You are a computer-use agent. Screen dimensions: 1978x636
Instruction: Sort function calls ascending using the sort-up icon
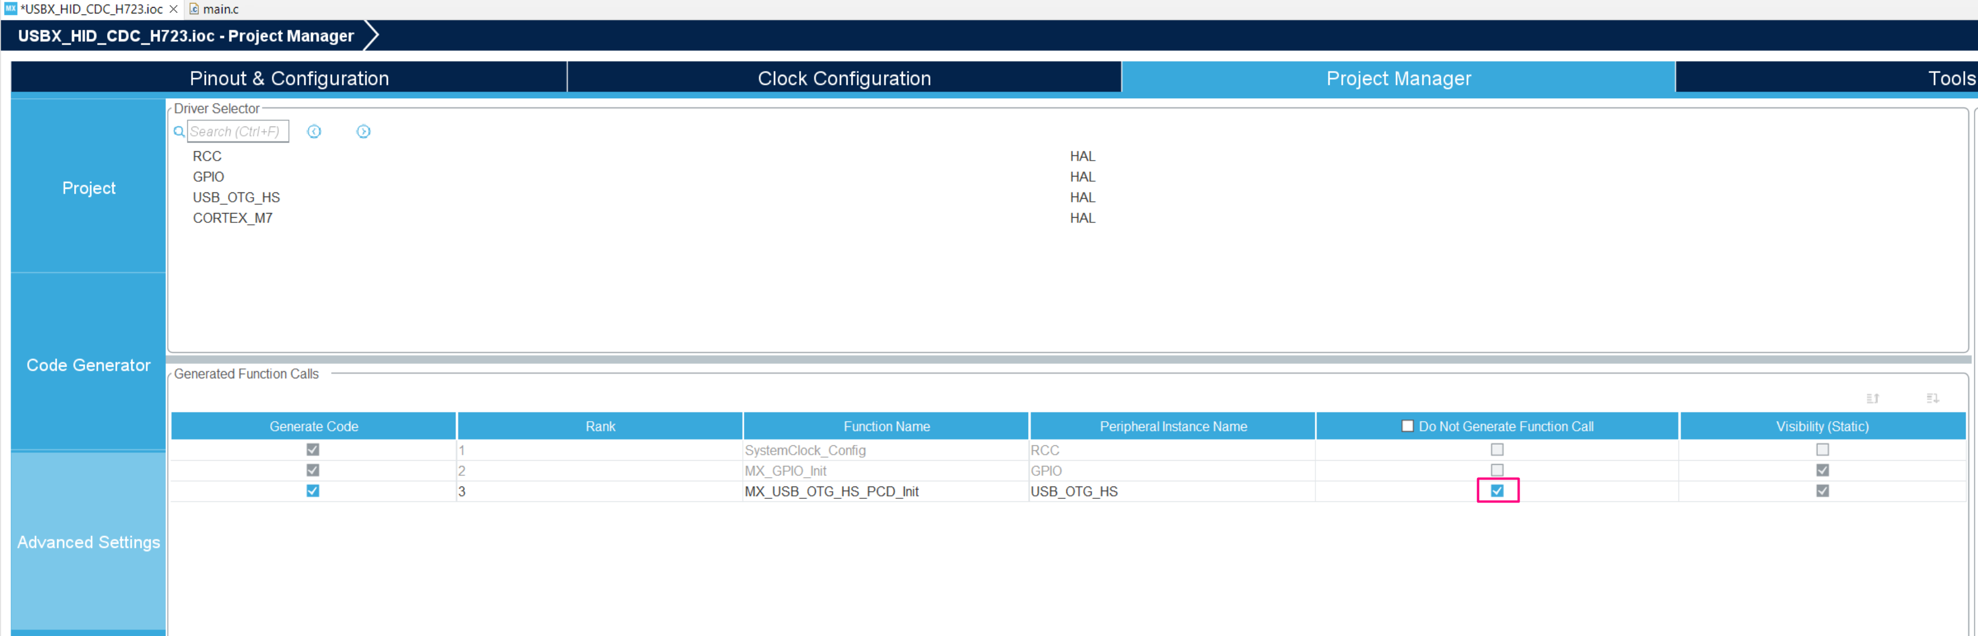(x=1873, y=398)
